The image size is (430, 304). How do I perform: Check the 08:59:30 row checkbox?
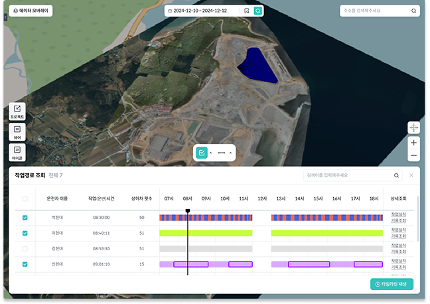click(x=25, y=249)
